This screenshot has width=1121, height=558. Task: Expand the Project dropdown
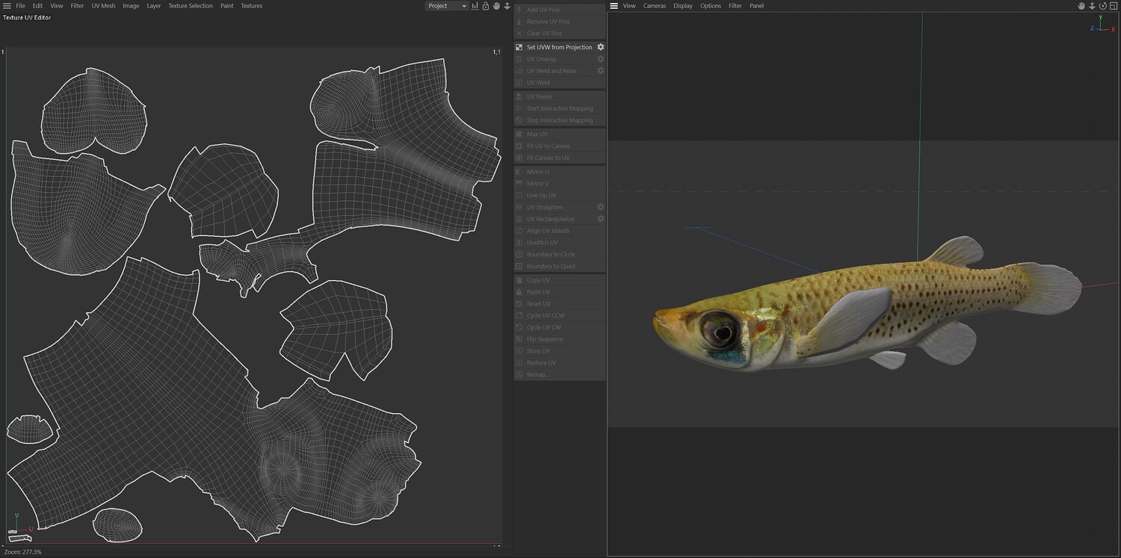coord(447,6)
